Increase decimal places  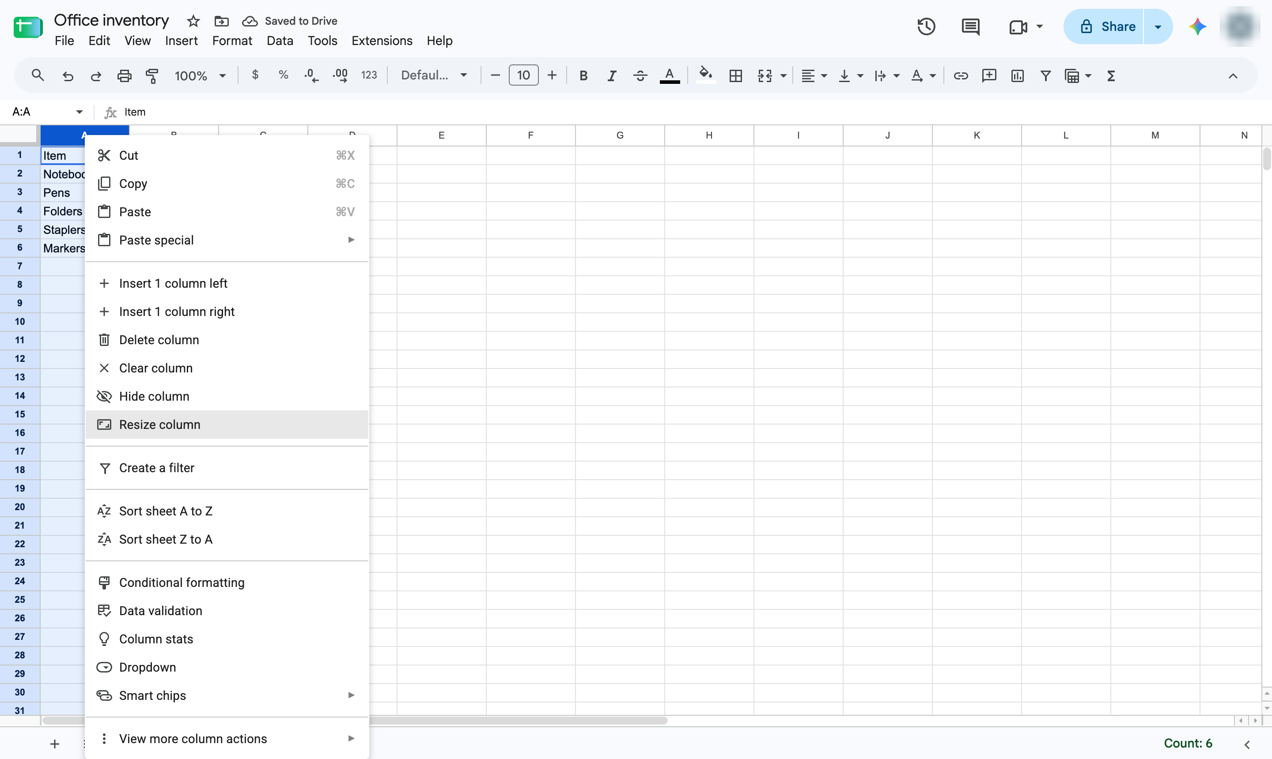click(x=341, y=76)
